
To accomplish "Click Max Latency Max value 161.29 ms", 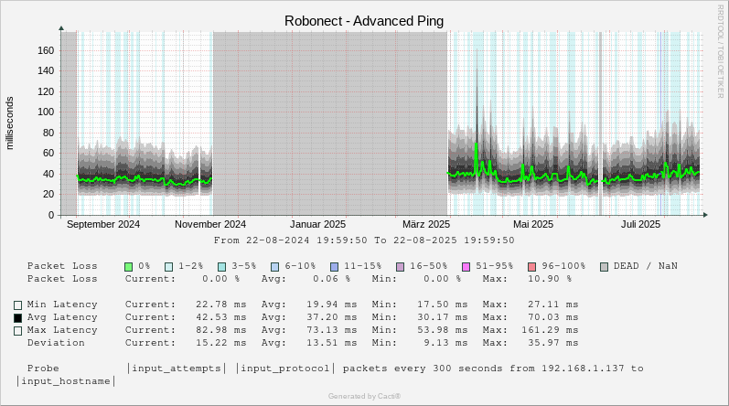I will tap(550, 330).
